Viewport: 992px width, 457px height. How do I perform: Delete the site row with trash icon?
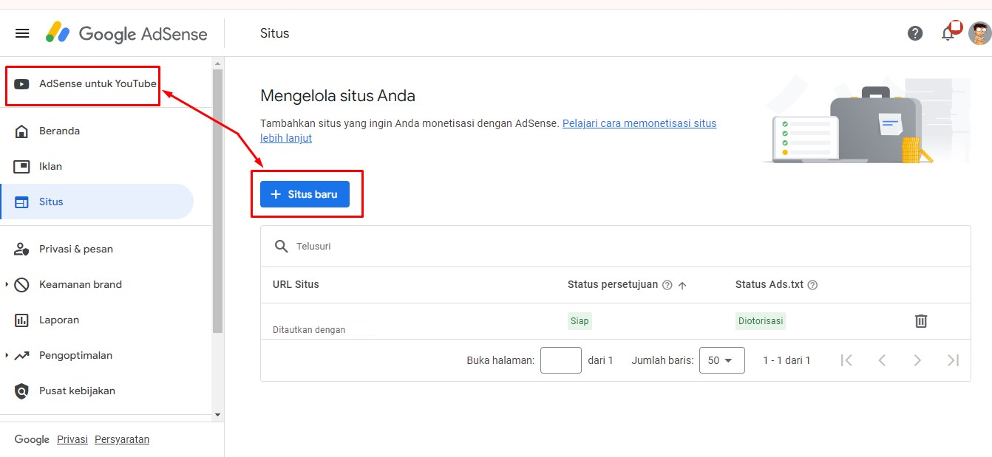921,321
